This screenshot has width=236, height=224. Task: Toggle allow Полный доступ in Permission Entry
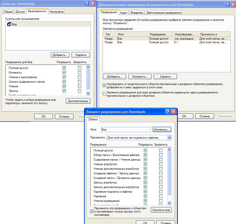(x=145, y=150)
